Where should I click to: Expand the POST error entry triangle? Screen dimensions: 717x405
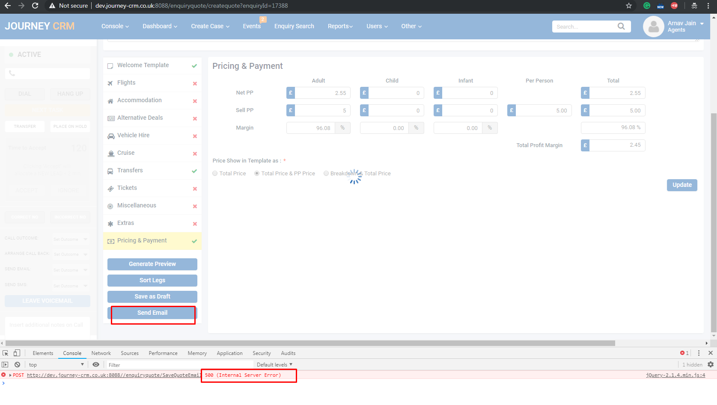click(x=10, y=375)
